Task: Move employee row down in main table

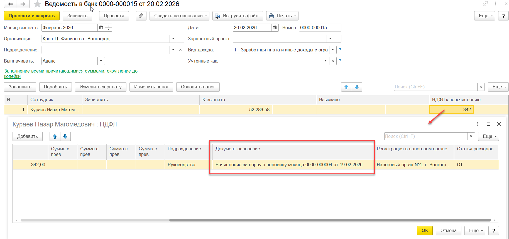Action: (357, 87)
